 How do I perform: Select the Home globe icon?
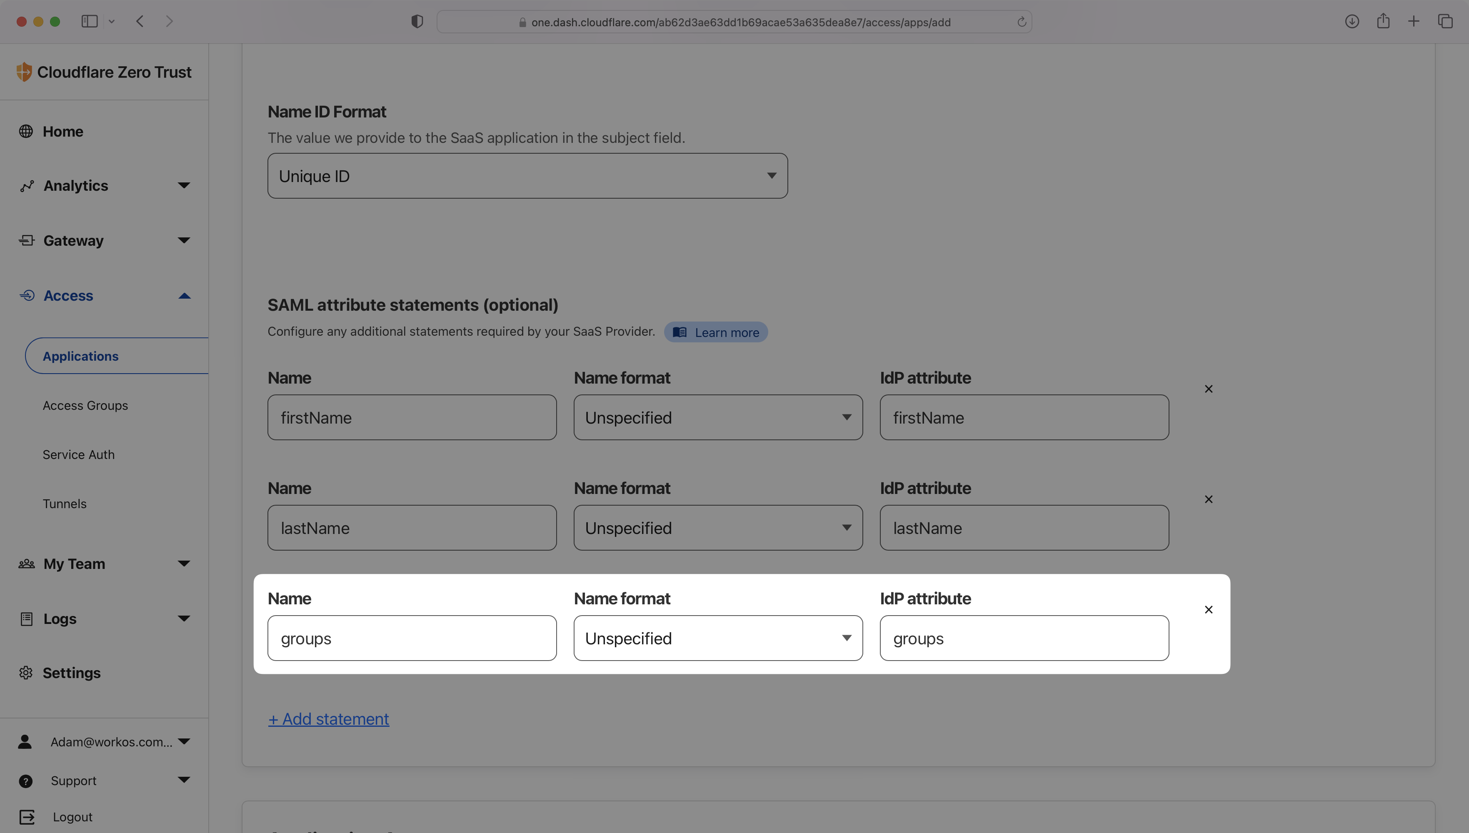tap(26, 131)
